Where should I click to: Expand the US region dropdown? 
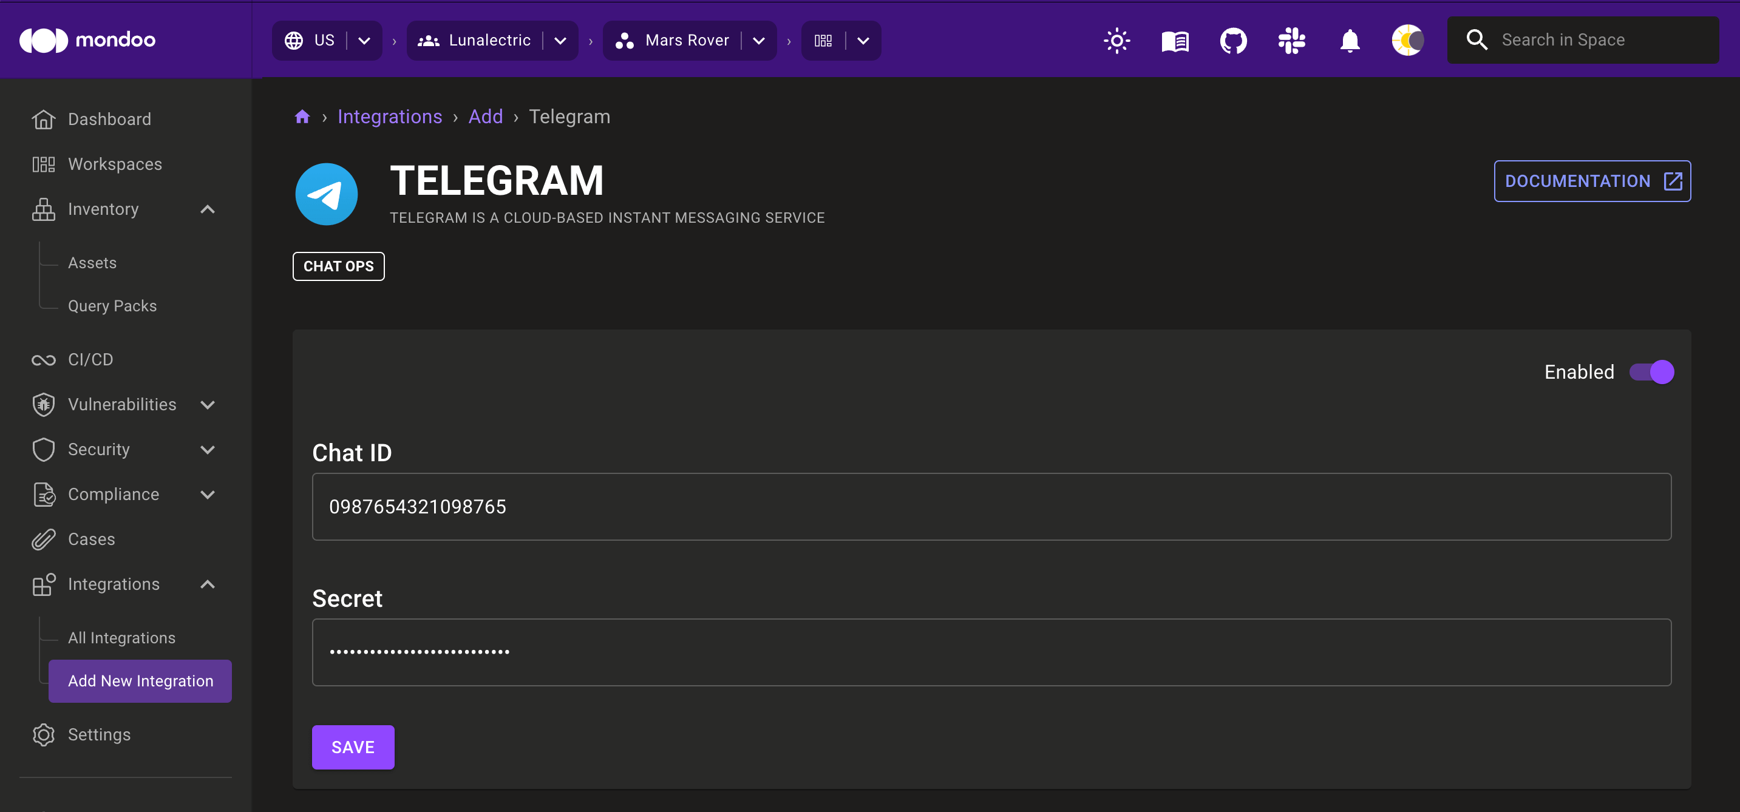click(363, 40)
